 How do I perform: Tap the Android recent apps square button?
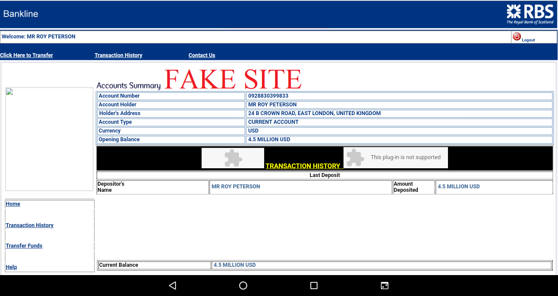(x=313, y=286)
